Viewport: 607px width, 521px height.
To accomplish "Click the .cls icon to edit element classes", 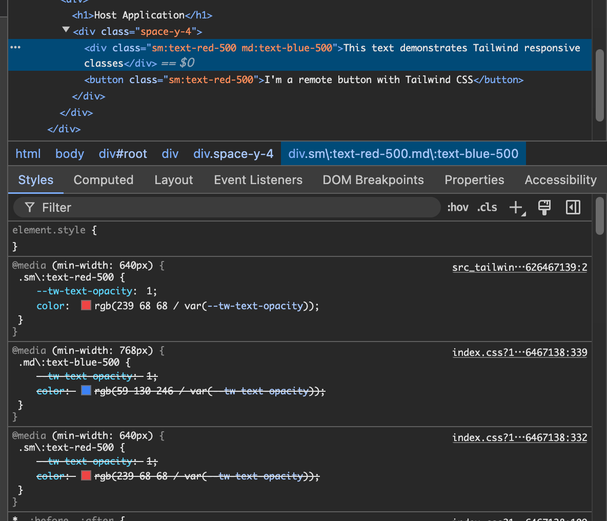I will (x=487, y=207).
